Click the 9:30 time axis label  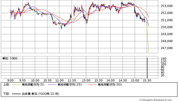[22, 80]
